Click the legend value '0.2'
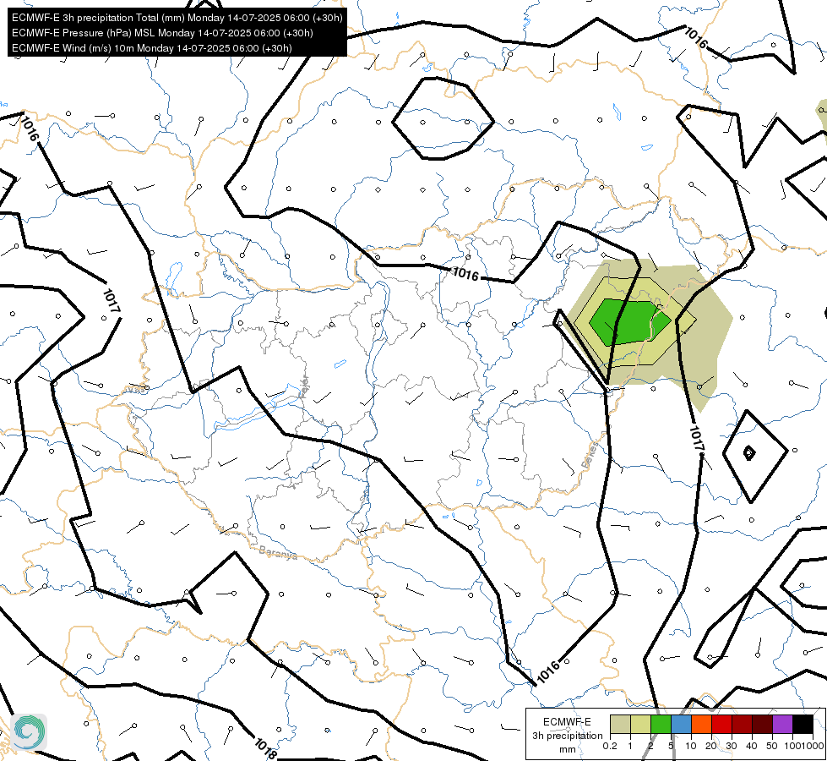 tap(610, 747)
